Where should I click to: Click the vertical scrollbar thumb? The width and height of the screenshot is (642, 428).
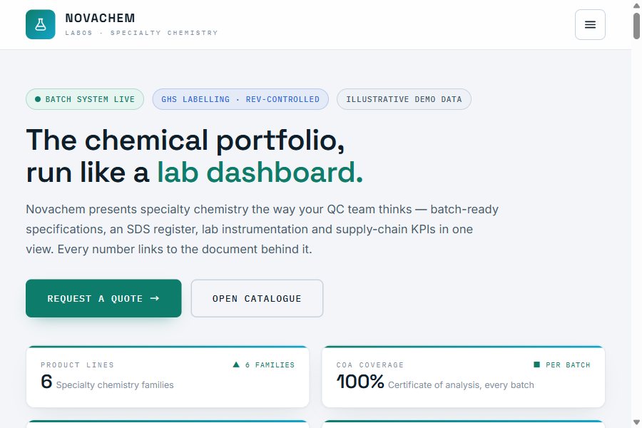636,26
